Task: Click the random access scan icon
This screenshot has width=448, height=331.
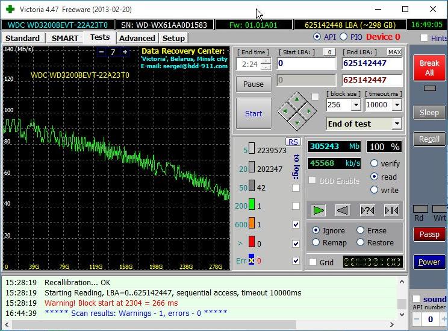Action: click(367, 210)
